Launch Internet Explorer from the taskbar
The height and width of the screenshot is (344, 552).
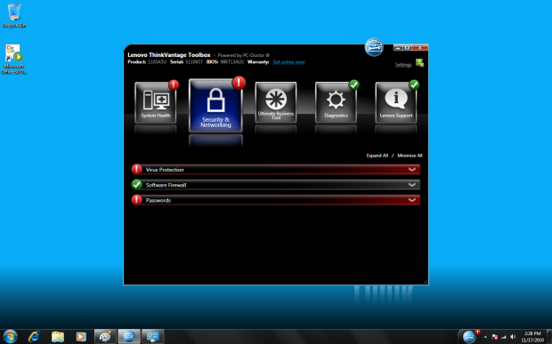click(34, 336)
